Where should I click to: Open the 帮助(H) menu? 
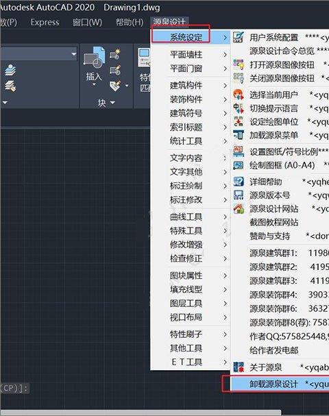tap(130, 23)
